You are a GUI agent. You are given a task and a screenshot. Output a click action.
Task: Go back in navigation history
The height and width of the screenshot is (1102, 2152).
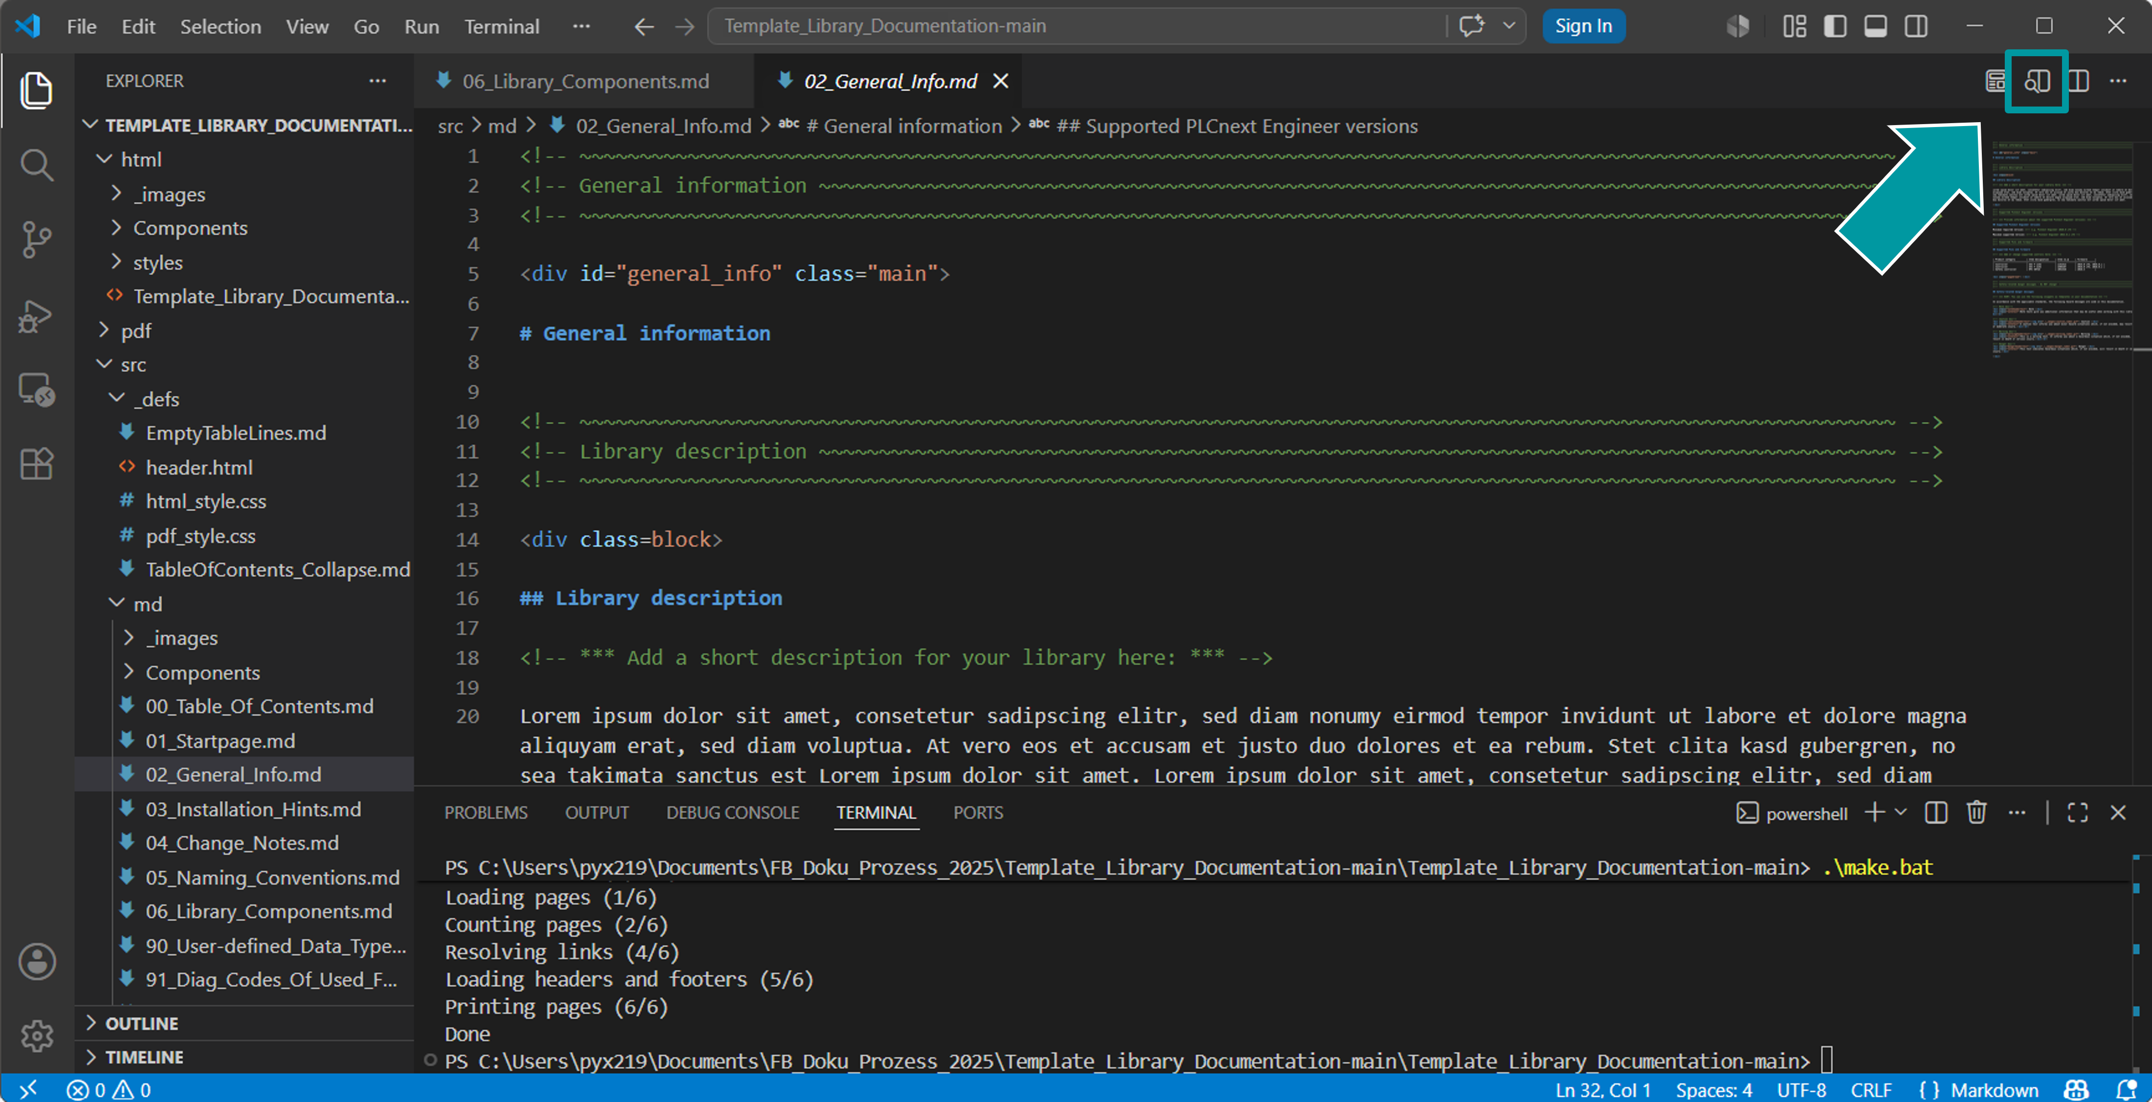pos(643,26)
